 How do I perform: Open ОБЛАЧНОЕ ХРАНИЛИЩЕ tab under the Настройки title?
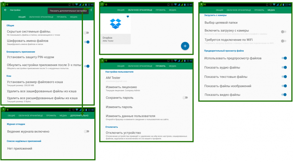[41, 17]
